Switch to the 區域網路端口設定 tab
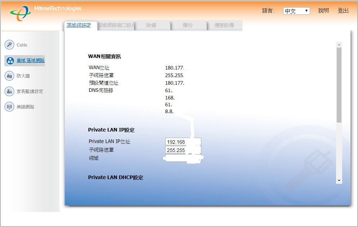358x227 pixels. click(x=116, y=25)
